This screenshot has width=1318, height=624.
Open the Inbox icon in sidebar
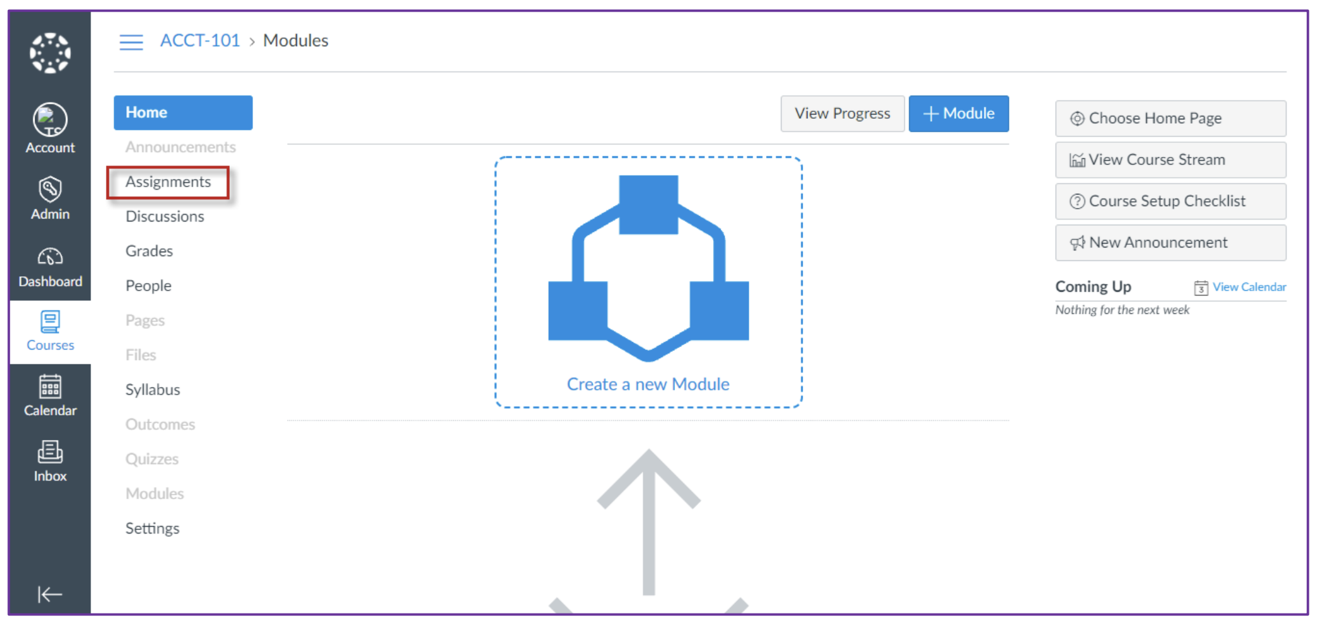(x=50, y=452)
